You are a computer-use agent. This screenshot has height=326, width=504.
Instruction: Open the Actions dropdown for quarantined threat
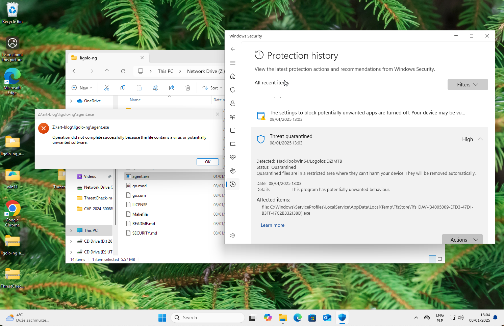point(462,239)
